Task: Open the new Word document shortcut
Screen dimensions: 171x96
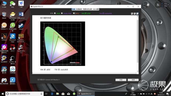Action: click(x=21, y=15)
